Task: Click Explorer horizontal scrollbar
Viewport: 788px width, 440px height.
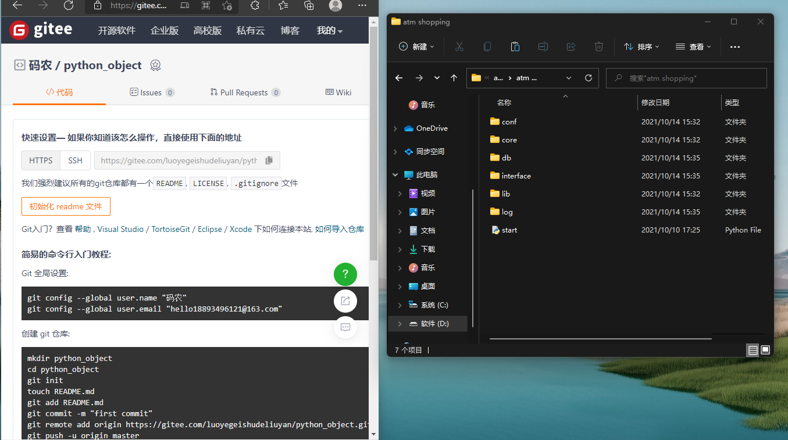Action: coord(601,338)
